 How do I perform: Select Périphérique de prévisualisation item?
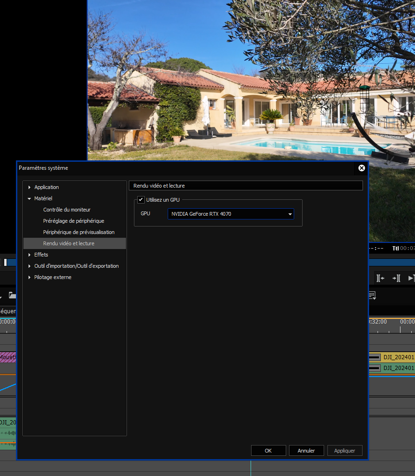[79, 232]
